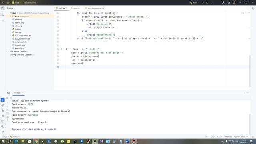Open more run actions vertical dots
Image resolution: width=256 pixels, height=144 pixels.
coord(212,3)
